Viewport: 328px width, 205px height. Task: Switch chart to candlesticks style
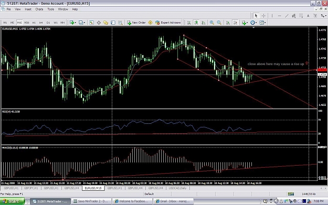tap(196, 23)
